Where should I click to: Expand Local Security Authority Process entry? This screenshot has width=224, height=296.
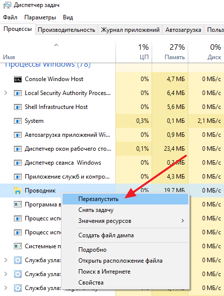6,93
